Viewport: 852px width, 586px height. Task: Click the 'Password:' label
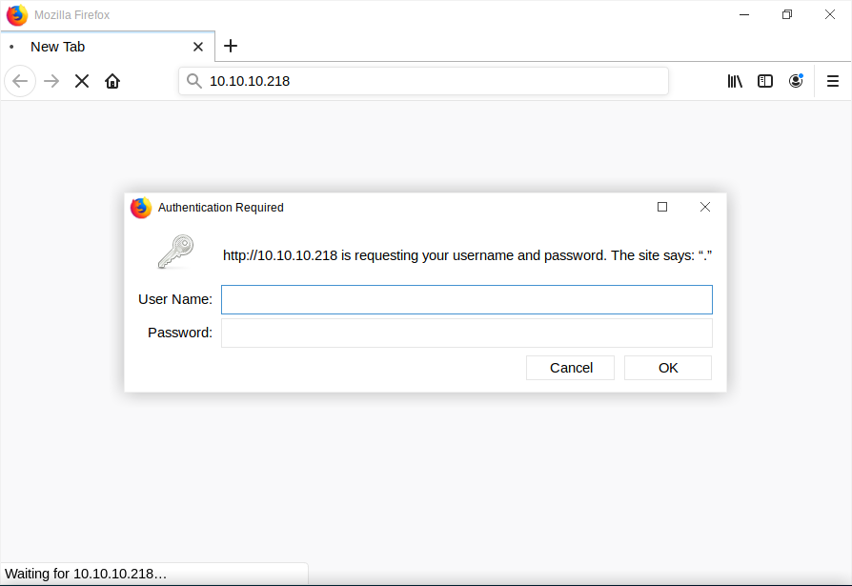180,333
